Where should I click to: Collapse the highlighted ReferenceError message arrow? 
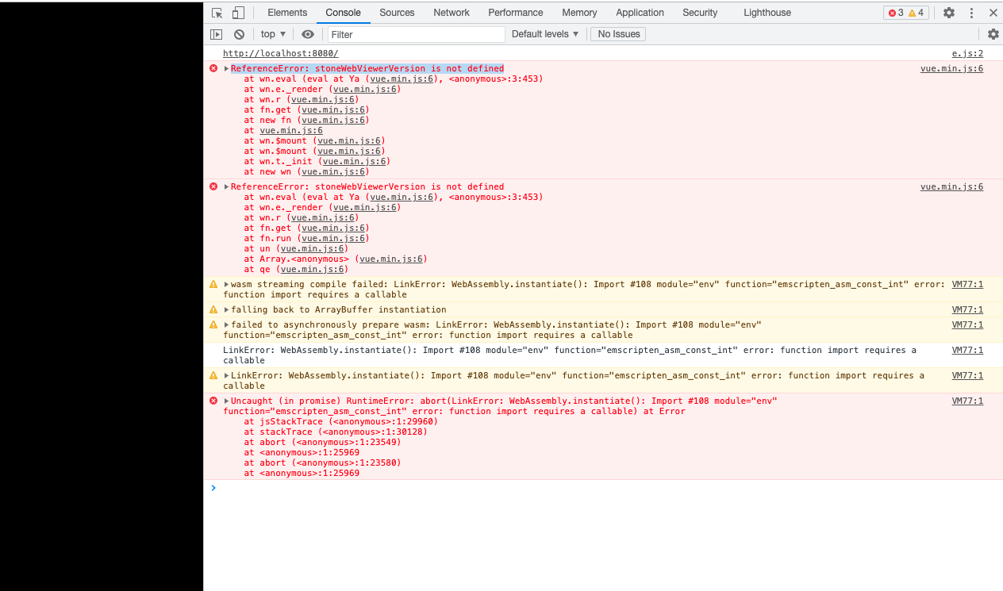(226, 69)
